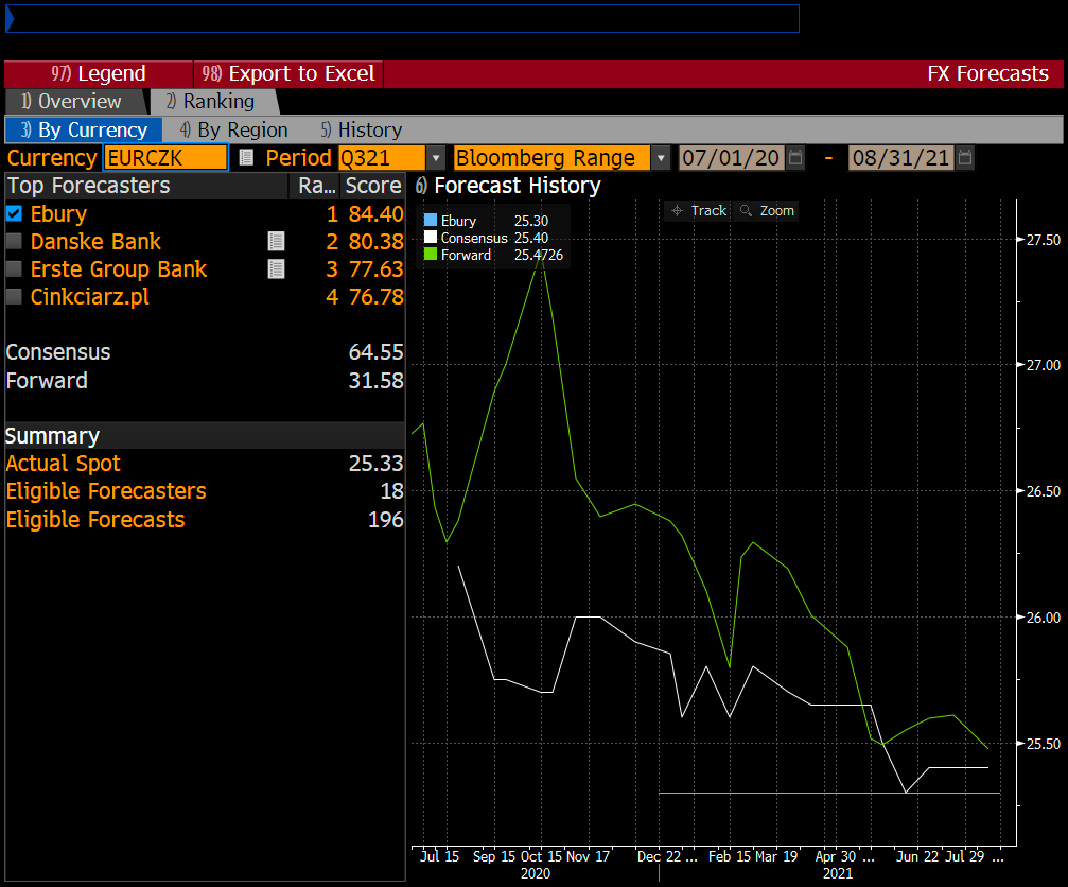Image resolution: width=1068 pixels, height=887 pixels.
Task: Click the Zoom magnifier icon
Action: pyautogui.click(x=746, y=211)
